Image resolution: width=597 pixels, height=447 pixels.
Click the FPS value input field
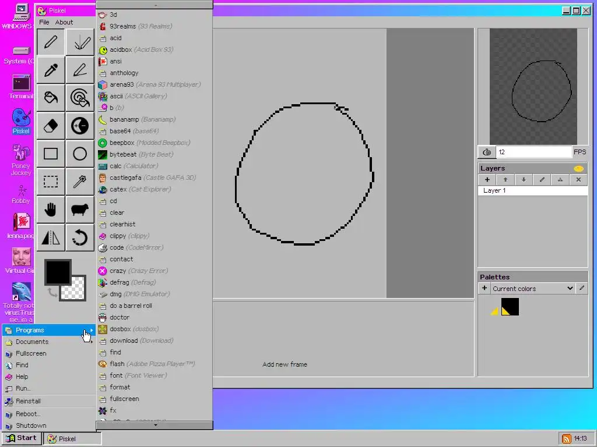point(534,152)
